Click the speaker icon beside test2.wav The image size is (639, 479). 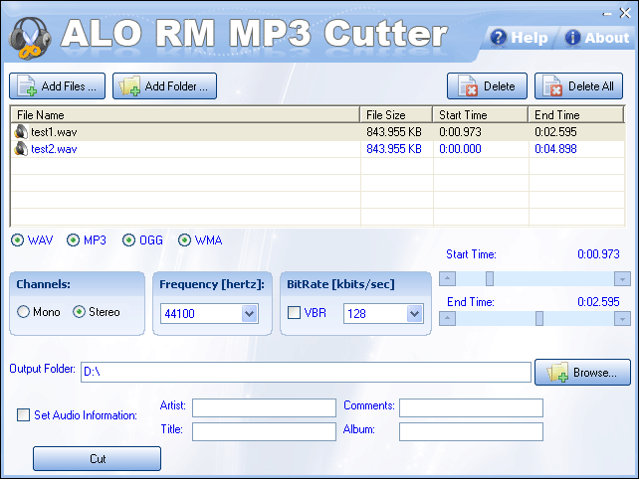click(21, 149)
